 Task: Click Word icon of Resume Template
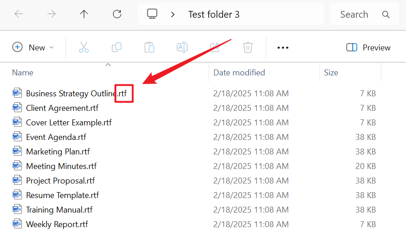click(17, 194)
